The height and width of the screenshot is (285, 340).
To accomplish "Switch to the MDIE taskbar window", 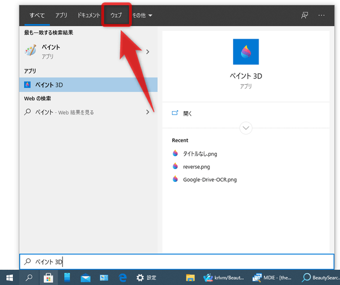I will pos(273,278).
